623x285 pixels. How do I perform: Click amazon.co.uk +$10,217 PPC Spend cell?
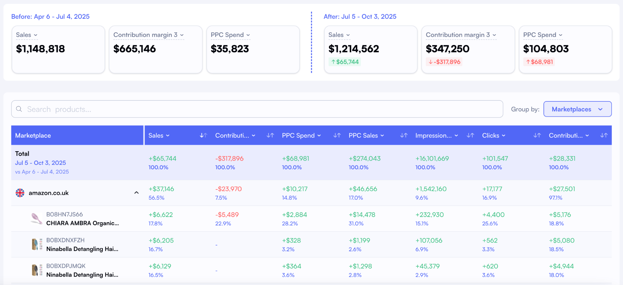[295, 189]
